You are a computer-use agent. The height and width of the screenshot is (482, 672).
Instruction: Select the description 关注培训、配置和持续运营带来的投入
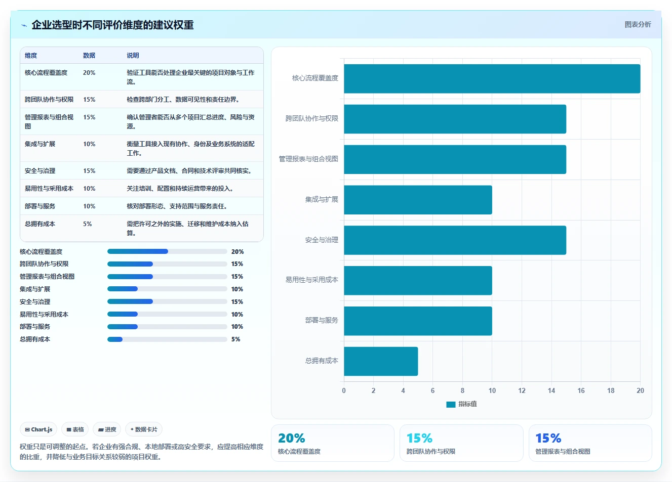pos(180,189)
